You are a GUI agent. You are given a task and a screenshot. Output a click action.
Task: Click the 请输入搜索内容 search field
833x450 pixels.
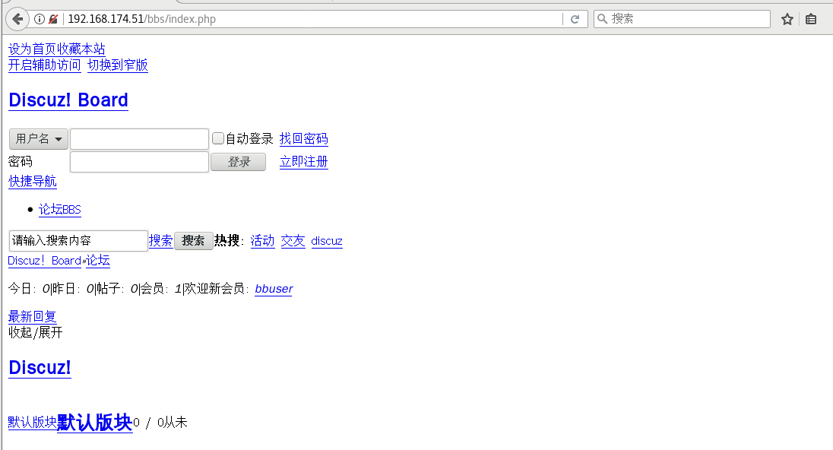pyautogui.click(x=78, y=241)
